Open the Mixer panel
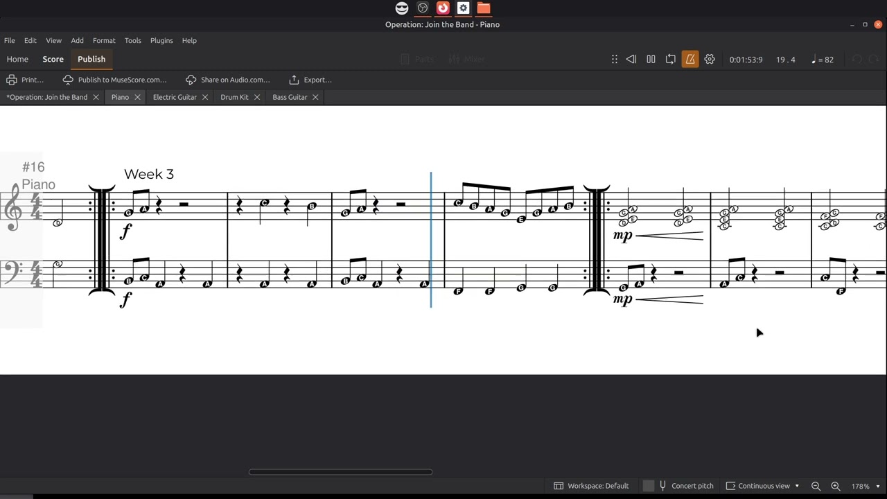 (467, 60)
